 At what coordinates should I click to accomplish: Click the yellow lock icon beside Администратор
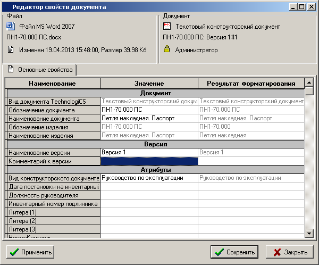[167, 49]
